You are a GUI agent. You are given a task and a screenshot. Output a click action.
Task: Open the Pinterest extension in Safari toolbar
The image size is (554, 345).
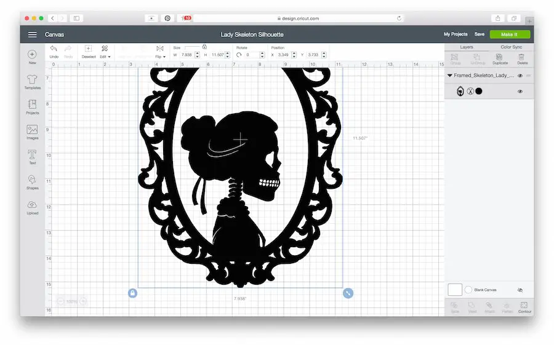167,18
